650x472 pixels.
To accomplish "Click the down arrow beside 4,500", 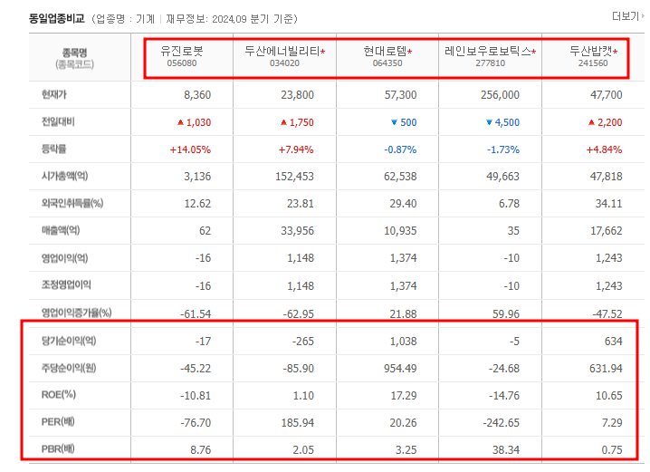I will click(489, 122).
